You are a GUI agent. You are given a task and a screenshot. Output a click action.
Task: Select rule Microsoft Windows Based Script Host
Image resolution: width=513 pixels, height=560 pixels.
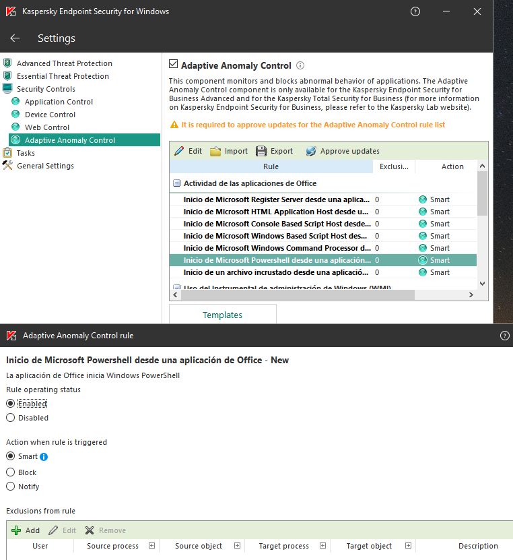click(323, 236)
